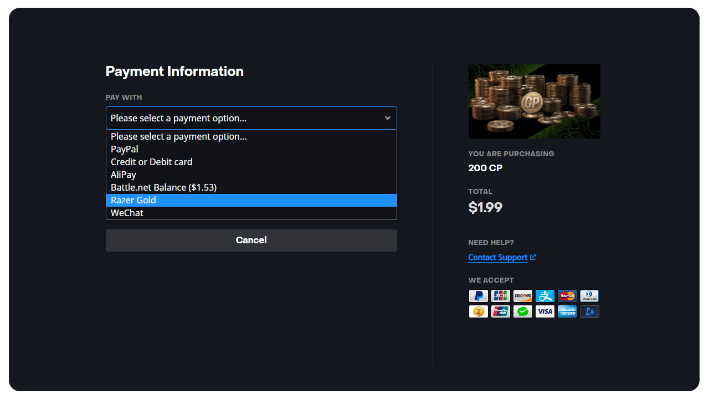Pick Battle.net Balance ($1.53) option

[251, 187]
